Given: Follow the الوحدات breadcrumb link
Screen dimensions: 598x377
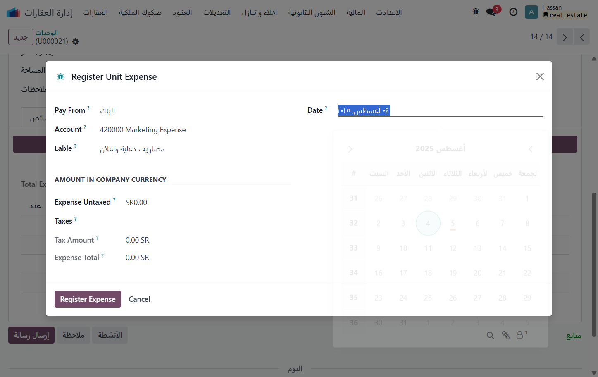Looking at the screenshot, I should 47,33.
